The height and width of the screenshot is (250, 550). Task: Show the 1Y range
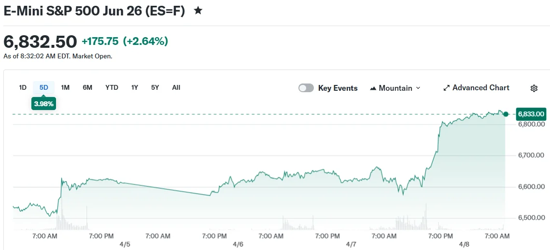click(135, 88)
